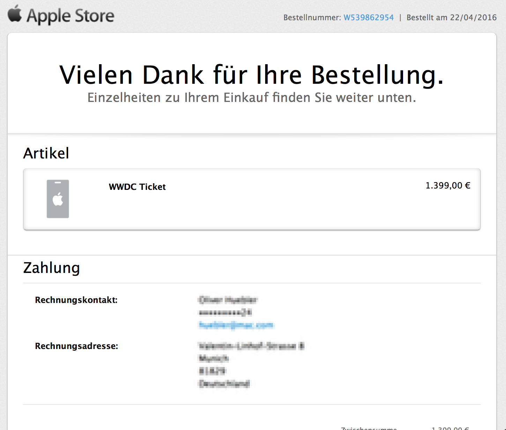This screenshot has height=430, width=506.
Task: Click the Zahlung section heading
Action: (52, 268)
